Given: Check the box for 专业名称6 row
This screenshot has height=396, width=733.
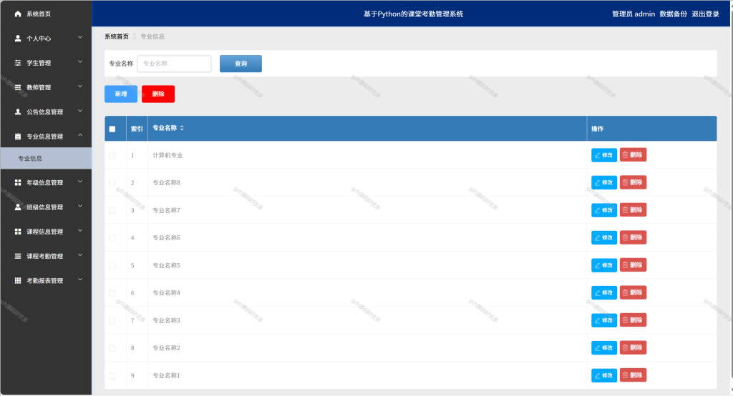Looking at the screenshot, I should point(112,238).
